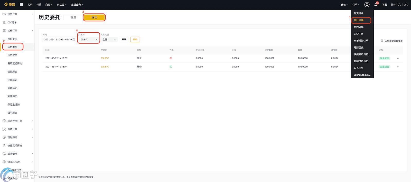This screenshot has width=411, height=182.
Task: Click the 快捷买币历史 sidebar document icon
Action: pos(4,146)
